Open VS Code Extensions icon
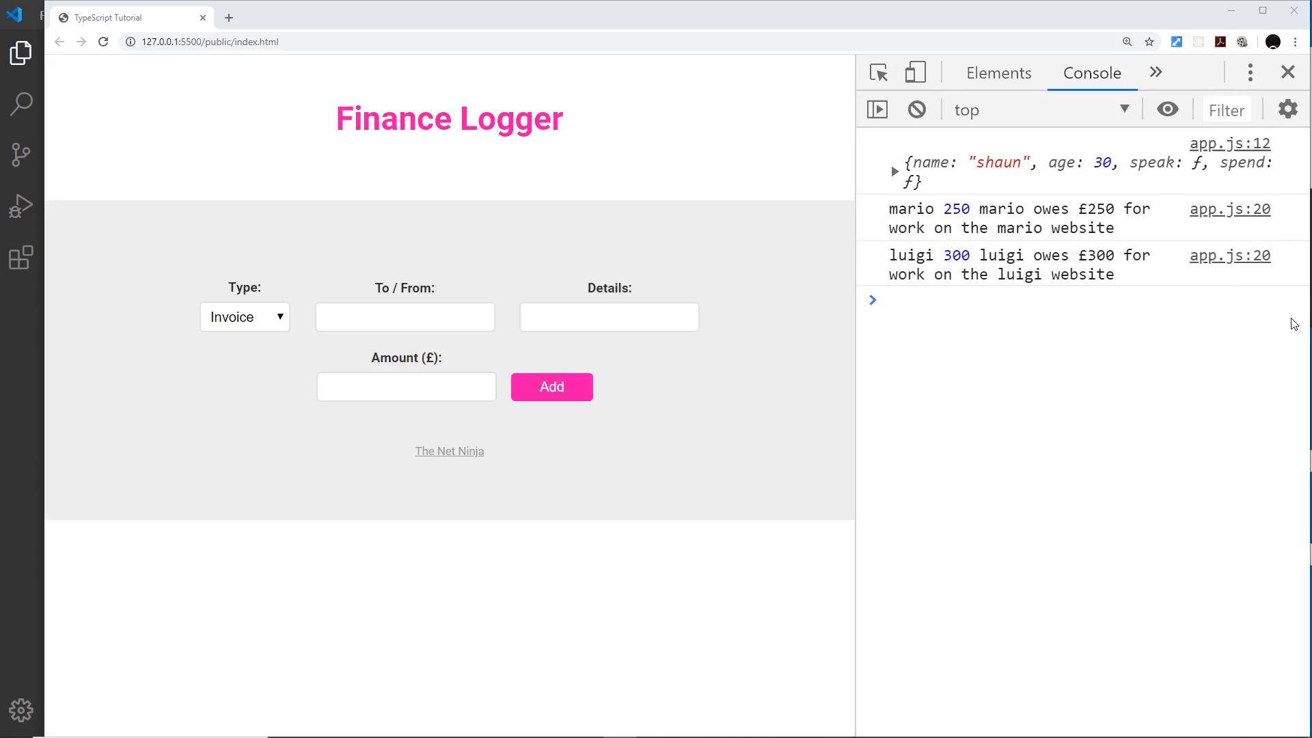The width and height of the screenshot is (1312, 738). 21,258
